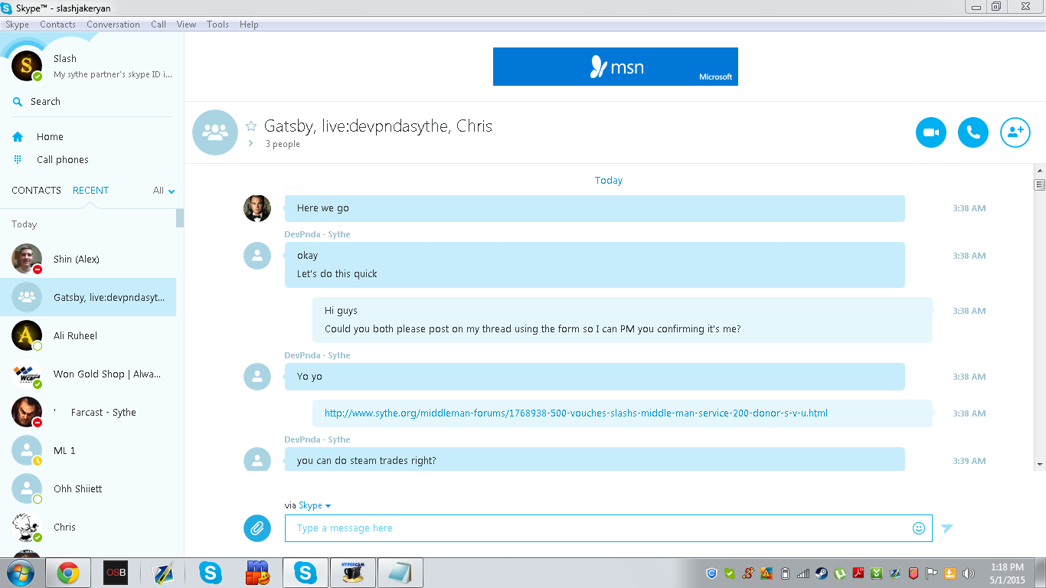Click the chat scrollbar down arrow
This screenshot has height=588, width=1046.
[x=1039, y=464]
